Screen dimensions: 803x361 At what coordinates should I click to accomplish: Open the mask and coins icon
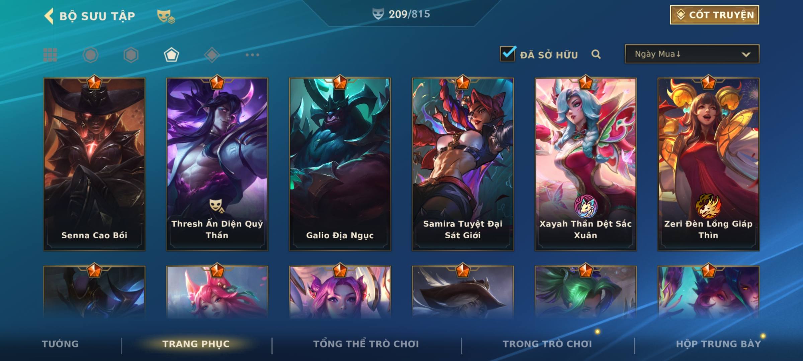click(166, 16)
